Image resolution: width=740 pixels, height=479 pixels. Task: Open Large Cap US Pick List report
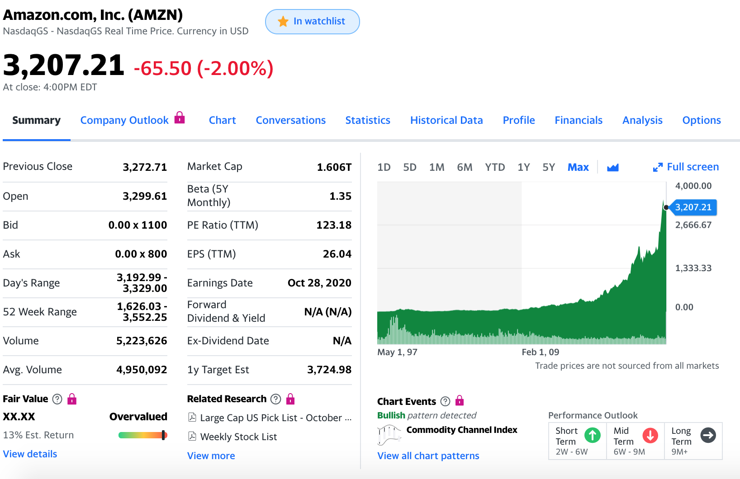275,418
